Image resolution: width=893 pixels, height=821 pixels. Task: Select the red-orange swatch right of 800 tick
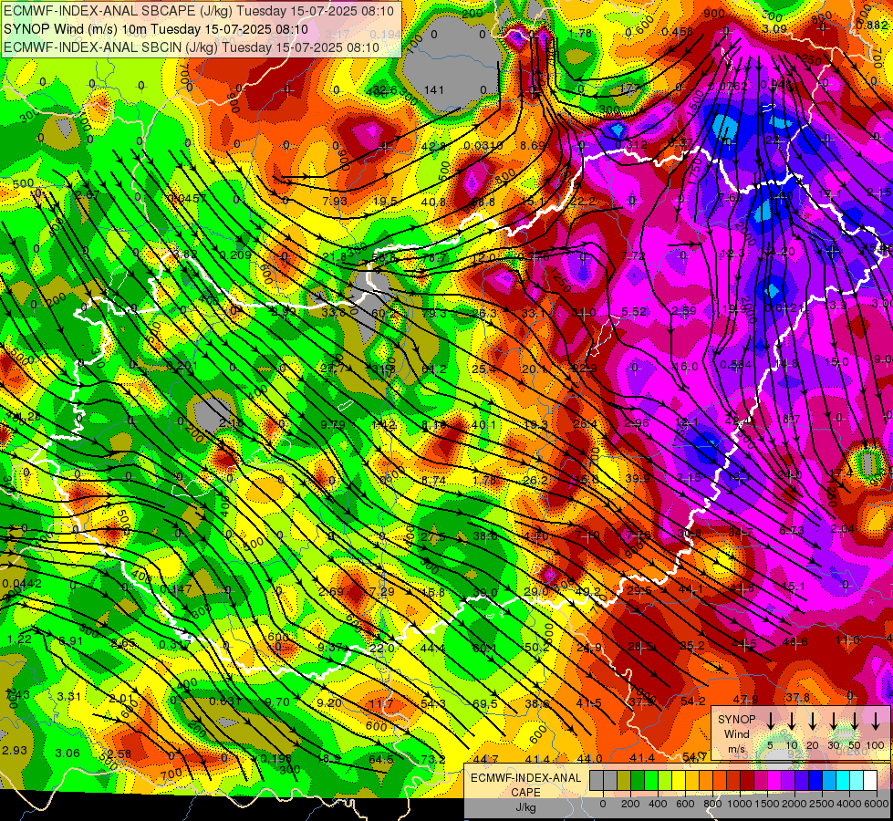point(720,780)
